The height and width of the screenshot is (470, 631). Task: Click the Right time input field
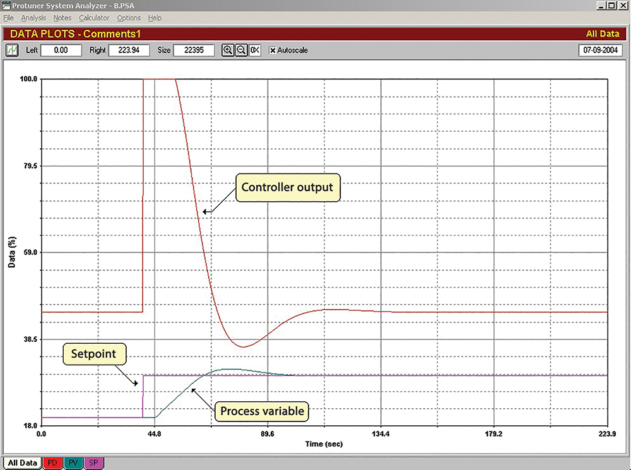coord(129,50)
